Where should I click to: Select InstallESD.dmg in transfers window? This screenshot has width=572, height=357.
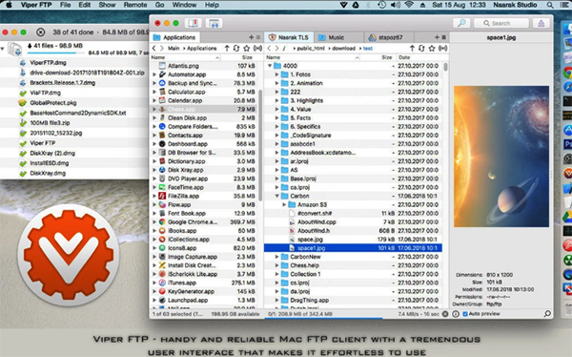[50, 163]
